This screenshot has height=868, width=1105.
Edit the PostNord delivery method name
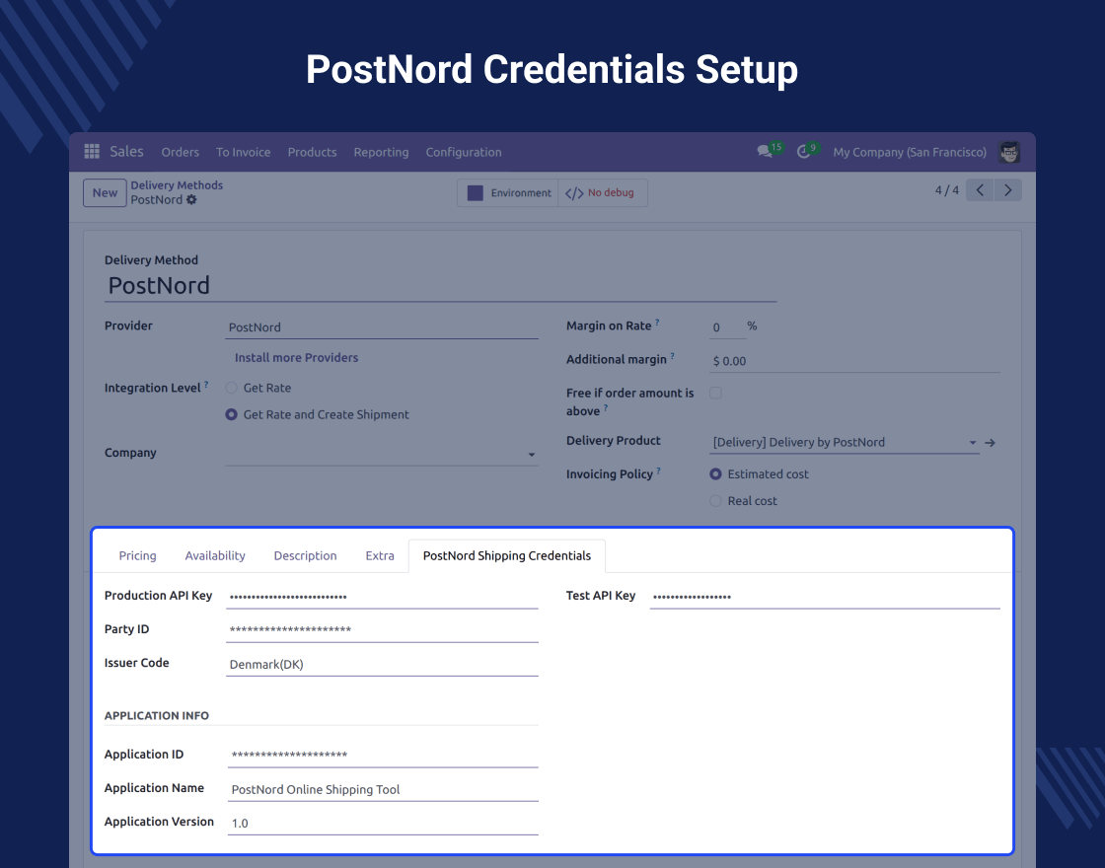click(440, 286)
